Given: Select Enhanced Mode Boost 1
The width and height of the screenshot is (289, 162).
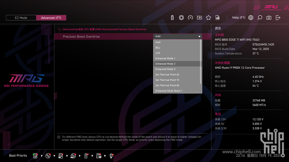Looking at the screenshot, I should 169,91.
